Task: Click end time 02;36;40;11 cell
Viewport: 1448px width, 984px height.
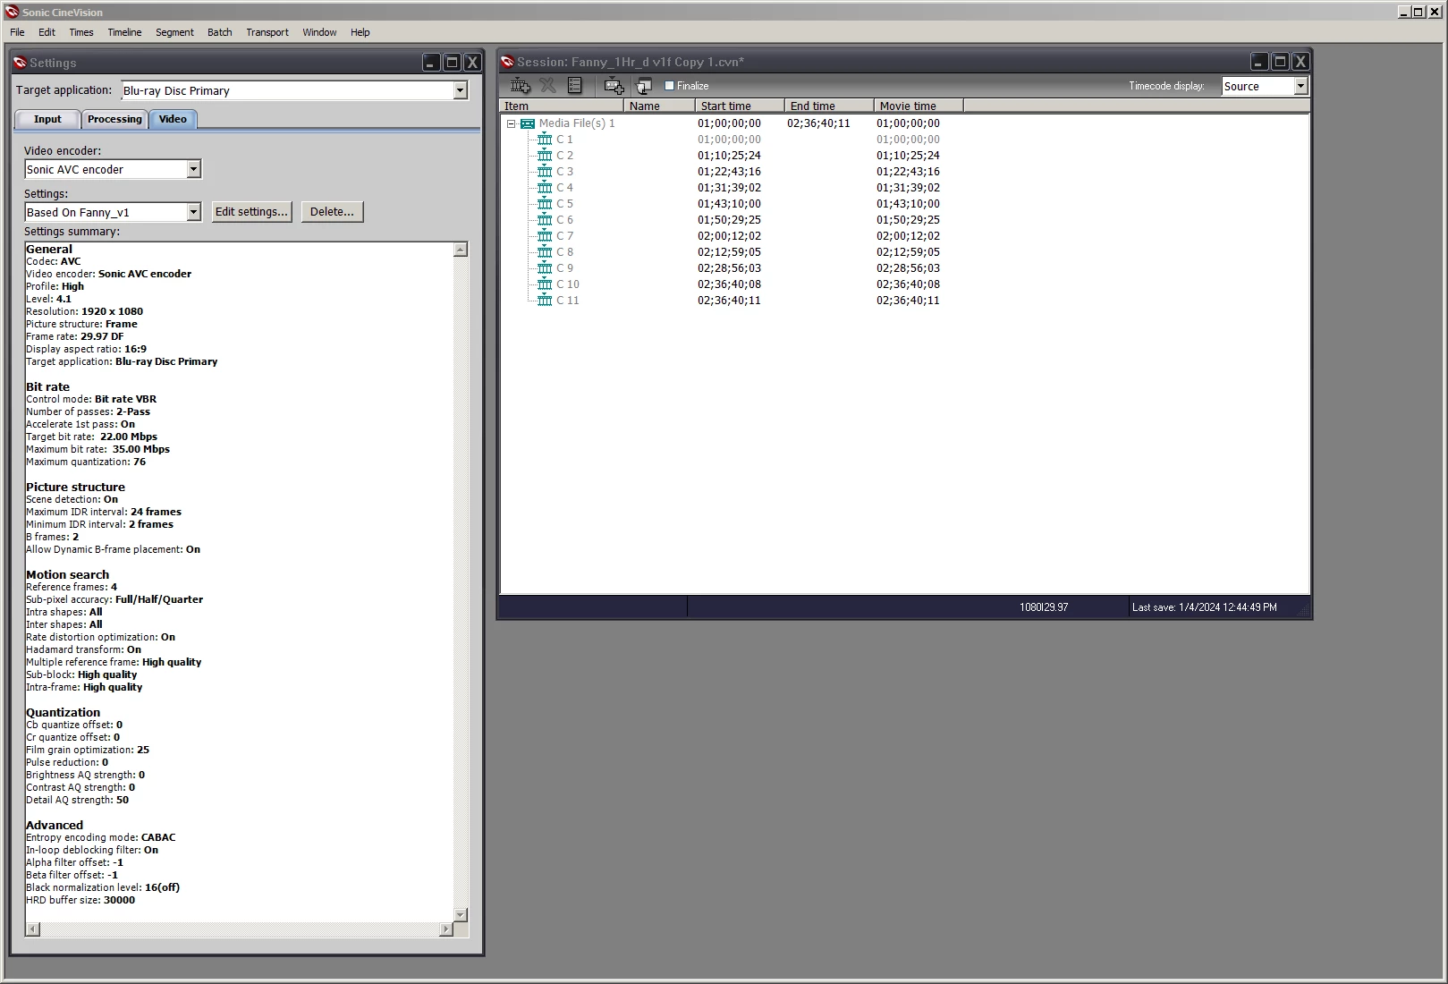Action: (818, 123)
